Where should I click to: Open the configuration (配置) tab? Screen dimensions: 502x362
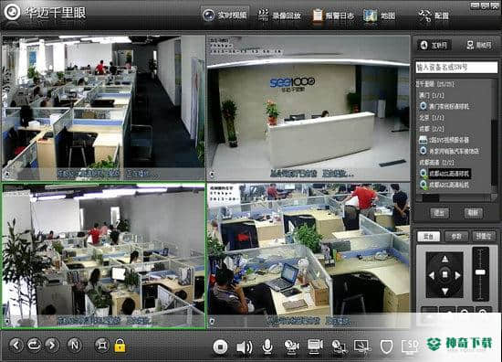(434, 15)
